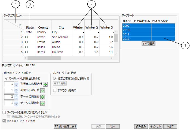190x130 pixels.
Task: Click the State column header
Action: click(x=30, y=27)
